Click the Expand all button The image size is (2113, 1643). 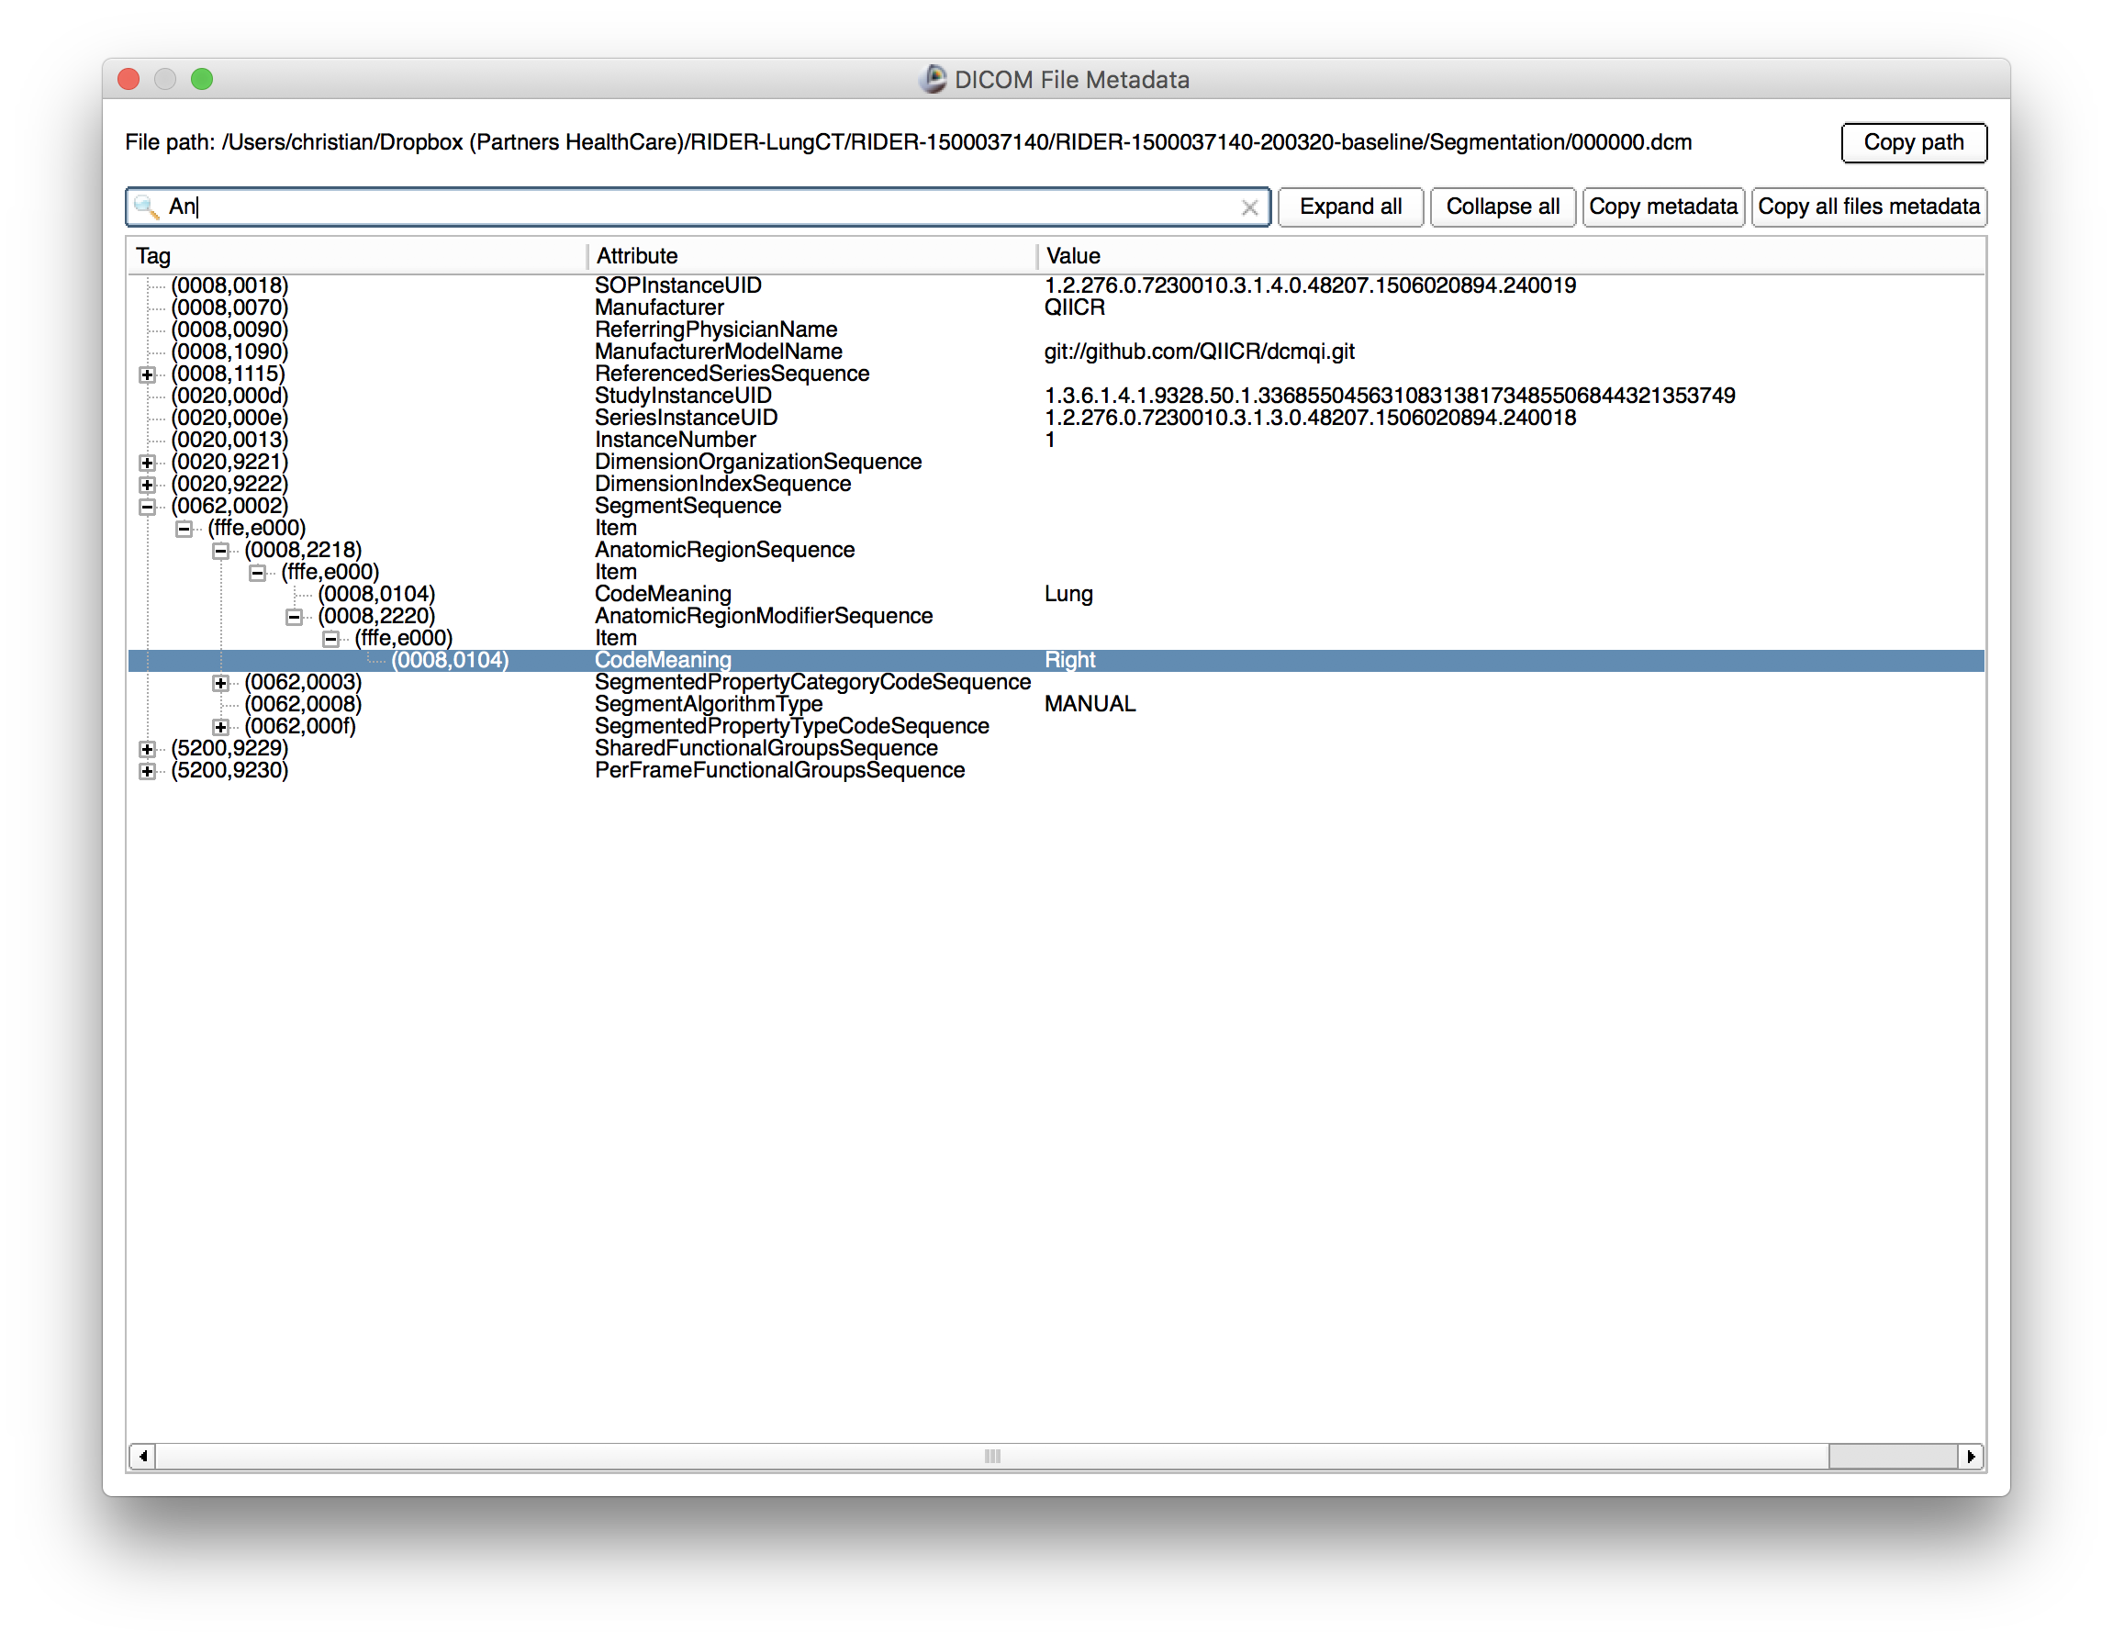point(1350,207)
